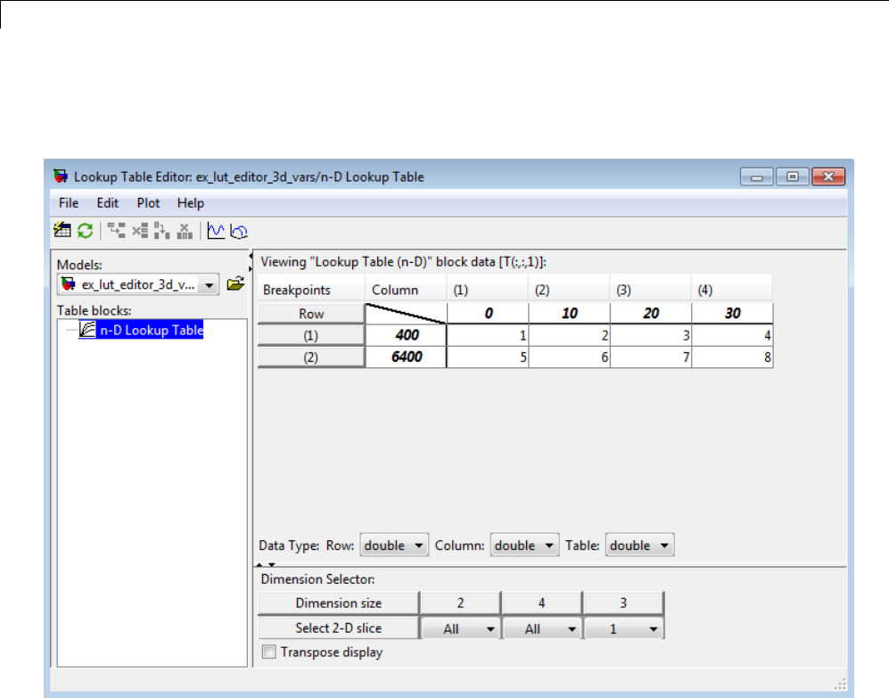889x698 pixels.
Task: Collapse the dimension selector using splitter arrows
Action: [272, 565]
